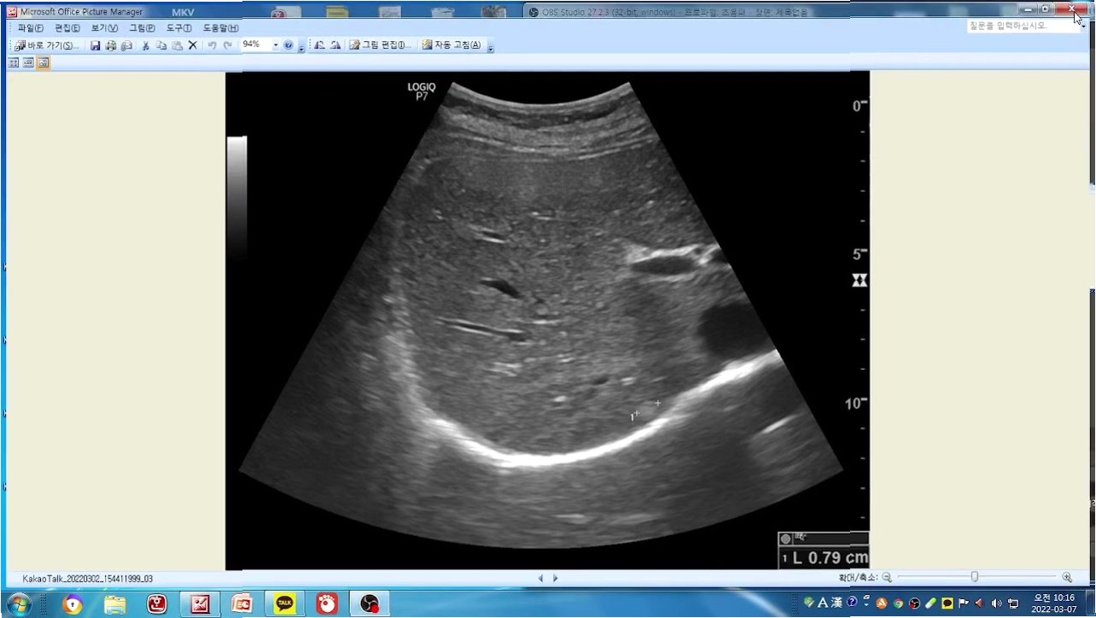Expand the formatting toolbar options arrow

pyautogui.click(x=490, y=47)
